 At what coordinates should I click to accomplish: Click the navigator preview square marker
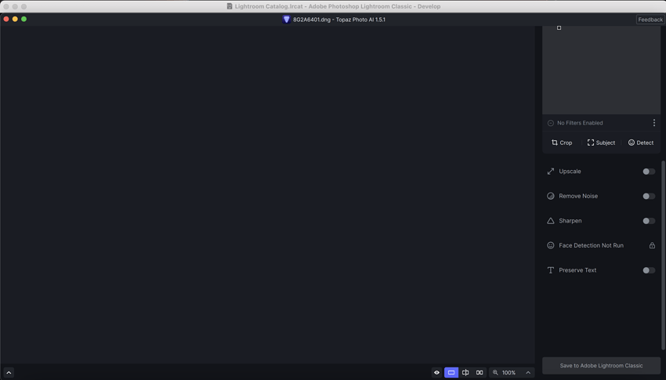pos(559,27)
